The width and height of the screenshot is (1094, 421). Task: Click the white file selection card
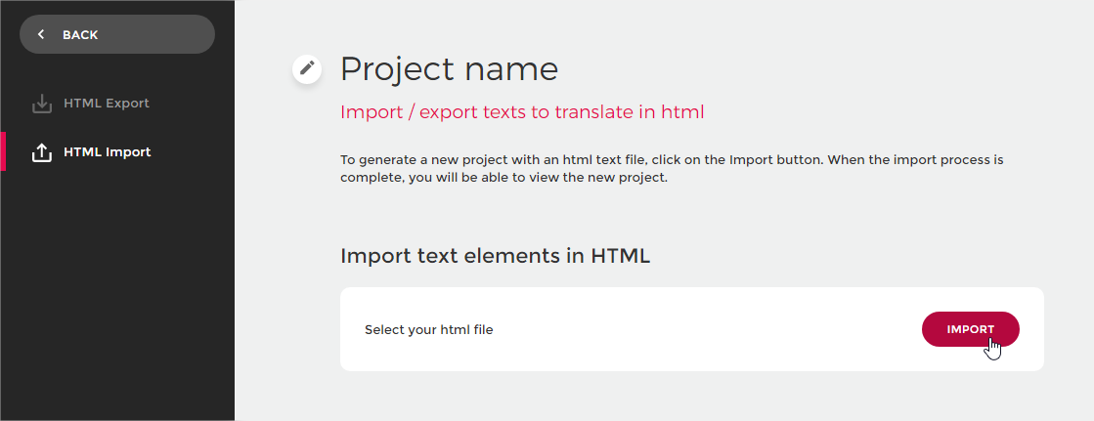[x=691, y=329]
